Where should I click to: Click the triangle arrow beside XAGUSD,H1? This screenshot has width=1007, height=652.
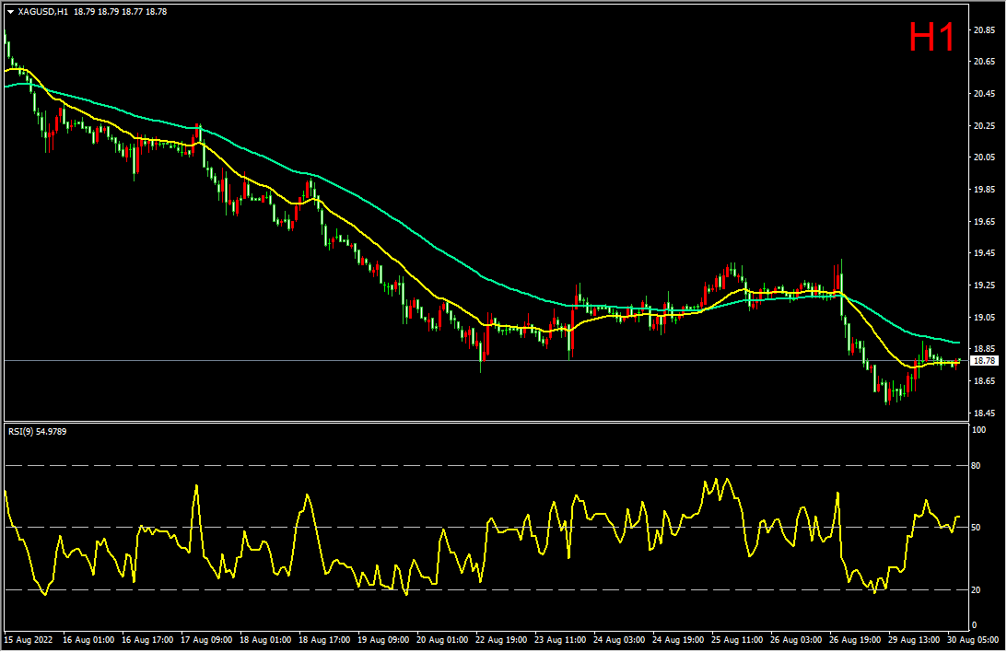[x=10, y=12]
